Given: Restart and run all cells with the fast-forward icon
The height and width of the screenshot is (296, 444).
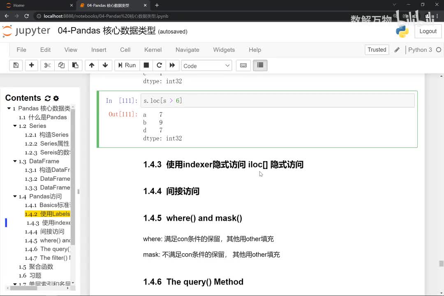Looking at the screenshot, I should [x=172, y=65].
